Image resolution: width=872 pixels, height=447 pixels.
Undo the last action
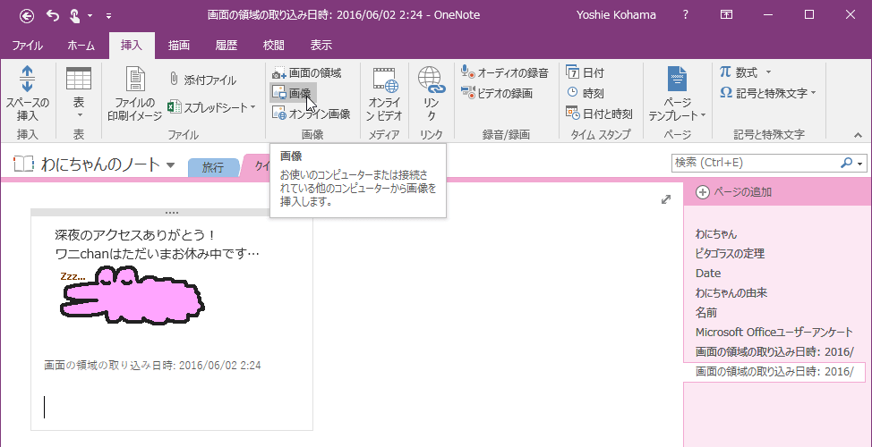[53, 15]
